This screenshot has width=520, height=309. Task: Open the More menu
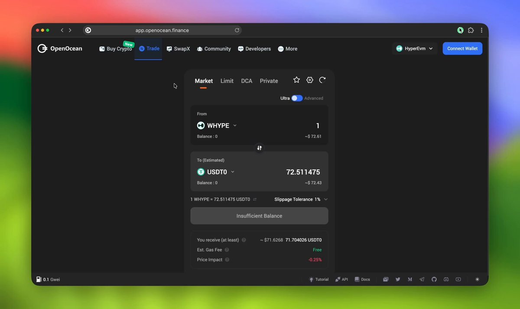(288, 49)
